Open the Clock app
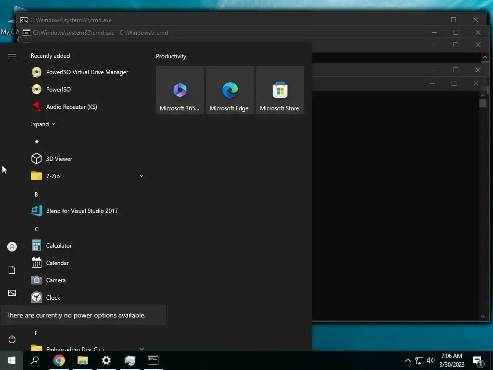 [x=87, y=297]
